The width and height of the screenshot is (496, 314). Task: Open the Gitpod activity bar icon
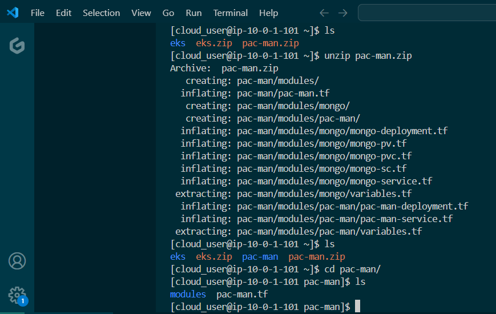[17, 46]
